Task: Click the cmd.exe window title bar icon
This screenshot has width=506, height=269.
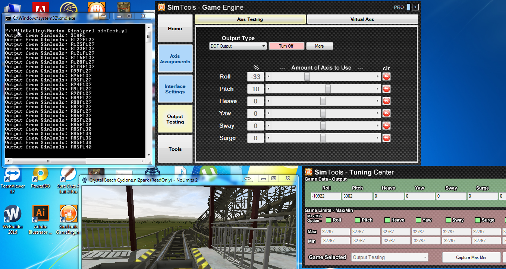Action: (x=7, y=17)
